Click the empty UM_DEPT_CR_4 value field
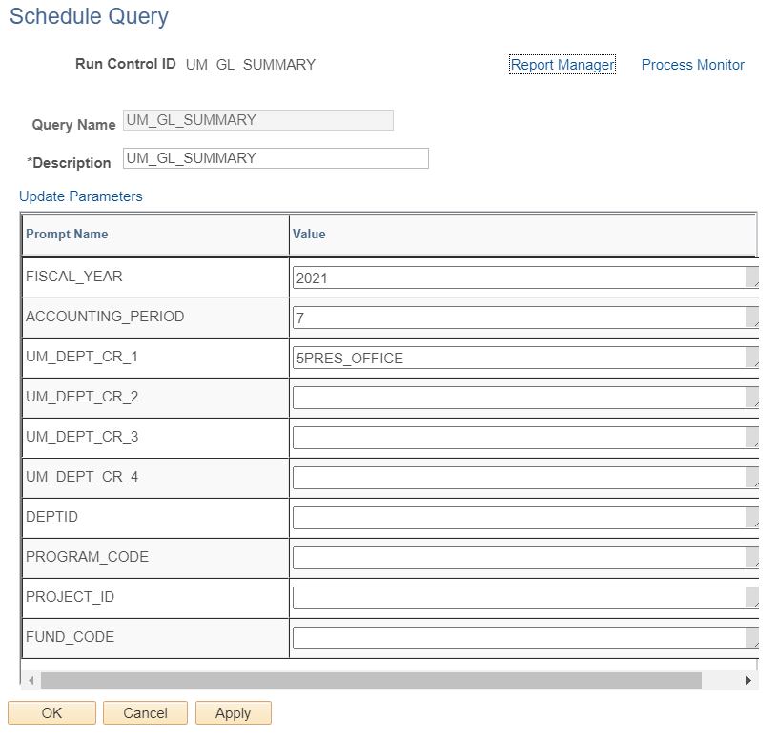This screenshot has width=777, height=741. (x=525, y=478)
